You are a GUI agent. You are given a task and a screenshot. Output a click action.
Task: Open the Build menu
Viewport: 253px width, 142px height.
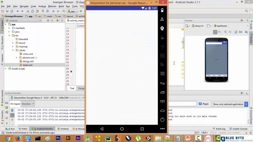pos(61,6)
